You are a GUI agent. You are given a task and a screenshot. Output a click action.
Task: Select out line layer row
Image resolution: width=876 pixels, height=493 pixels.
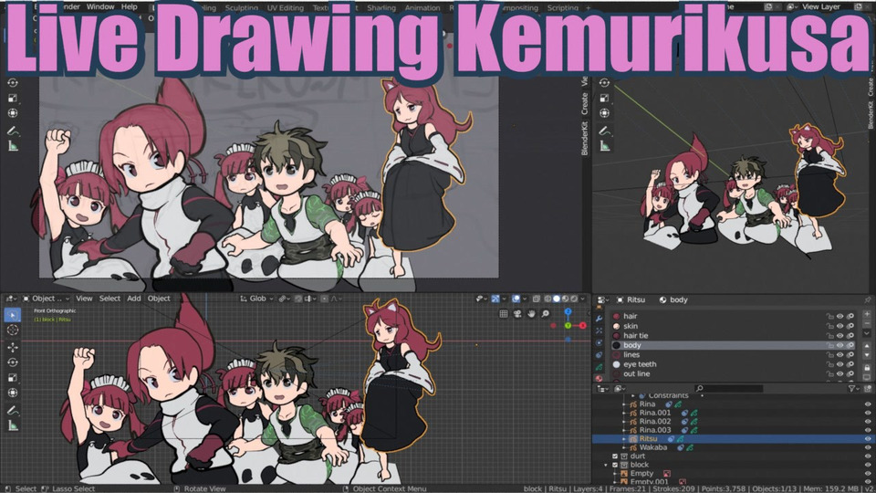pos(733,373)
